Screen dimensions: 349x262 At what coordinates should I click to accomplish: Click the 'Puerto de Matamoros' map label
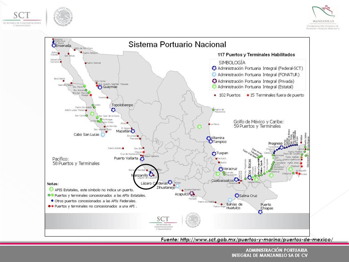tap(220, 111)
